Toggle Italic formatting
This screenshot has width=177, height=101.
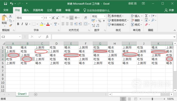point(22,24)
